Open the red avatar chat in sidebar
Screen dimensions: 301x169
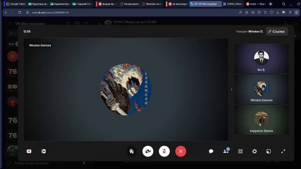click(x=13, y=56)
